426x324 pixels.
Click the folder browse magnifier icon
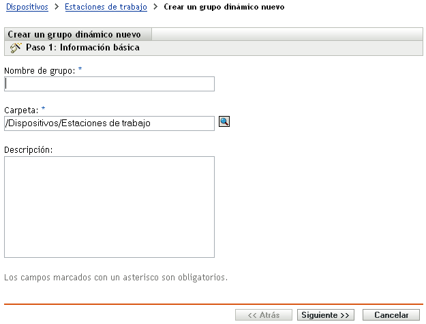point(224,122)
